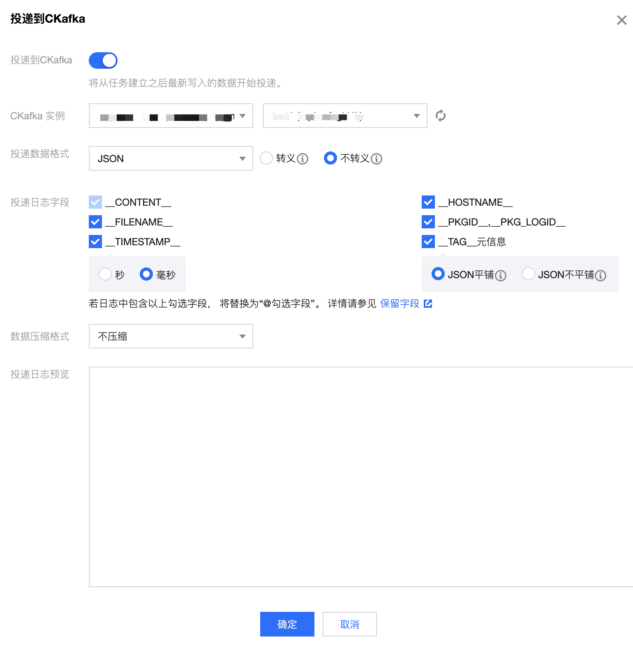Close the 投递到CKafka dialog
This screenshot has width=633, height=646.
point(621,20)
